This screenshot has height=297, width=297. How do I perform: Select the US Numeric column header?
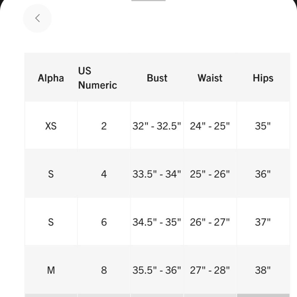[x=97, y=78]
